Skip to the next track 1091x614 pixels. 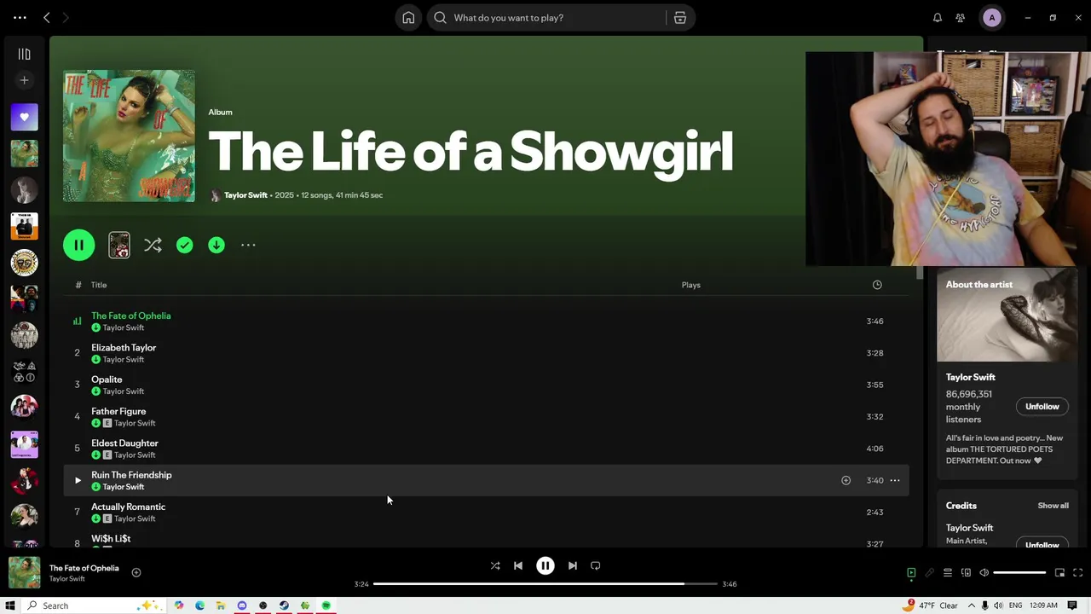(573, 565)
